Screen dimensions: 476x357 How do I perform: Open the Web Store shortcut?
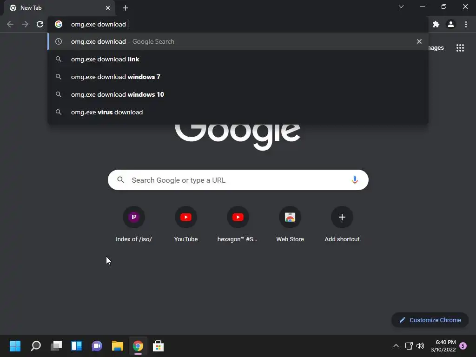(x=290, y=225)
